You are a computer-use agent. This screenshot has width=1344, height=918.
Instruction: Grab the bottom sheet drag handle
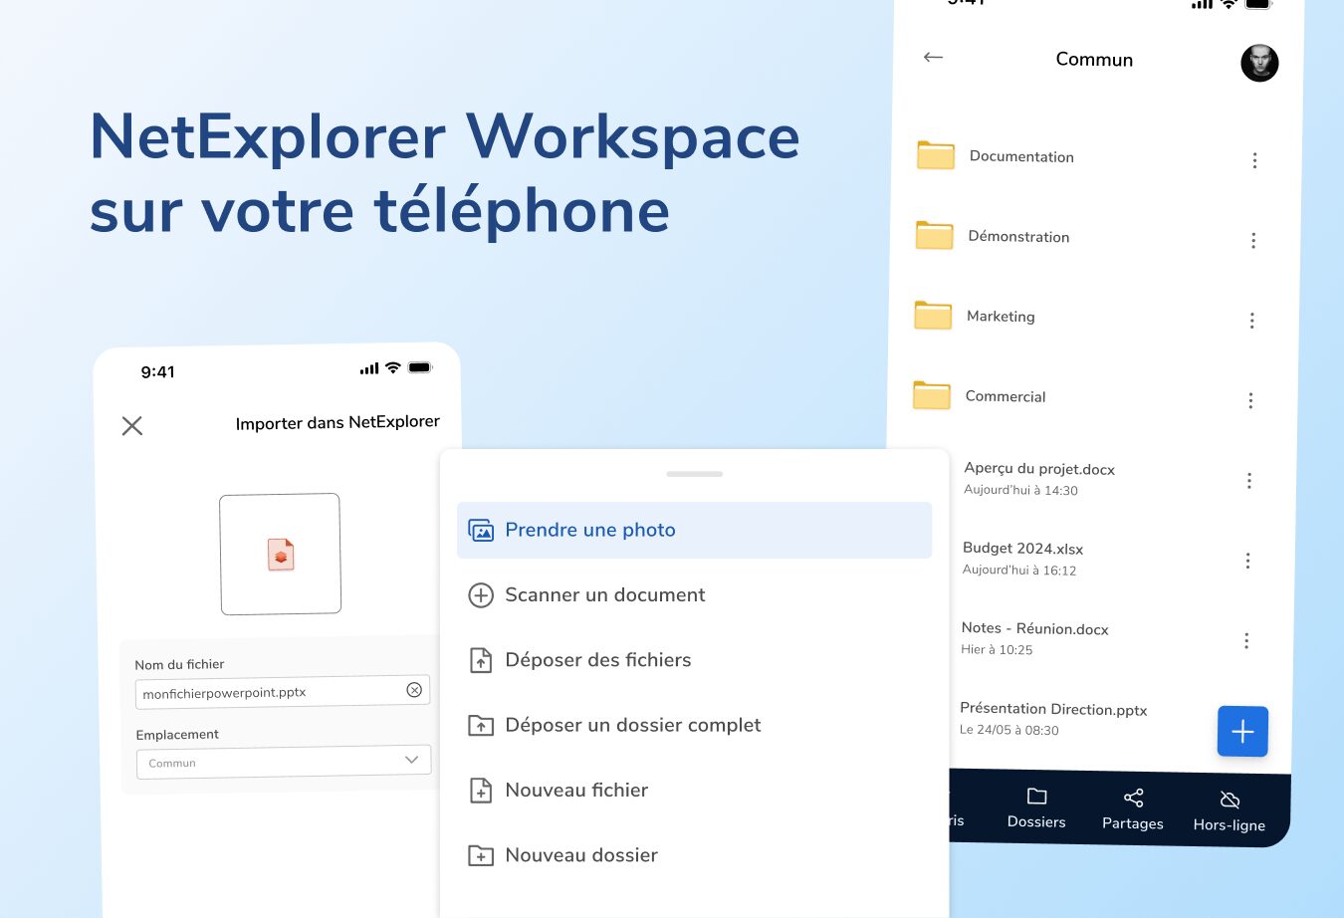tap(695, 474)
